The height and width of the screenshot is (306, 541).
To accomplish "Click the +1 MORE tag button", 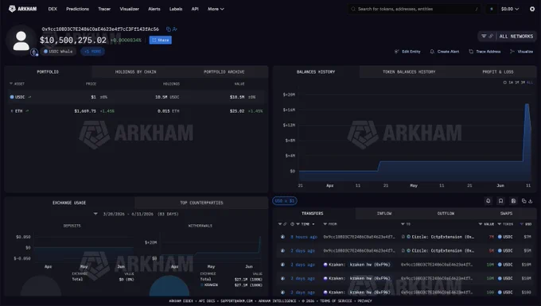I will [93, 52].
